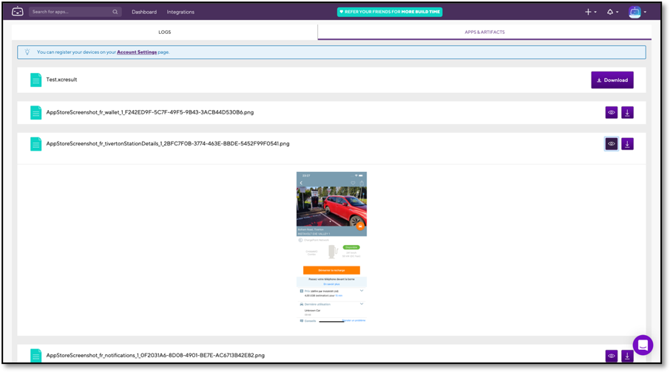This screenshot has width=670, height=372.
Task: Download the wallet screenshot file
Action: pyautogui.click(x=627, y=113)
